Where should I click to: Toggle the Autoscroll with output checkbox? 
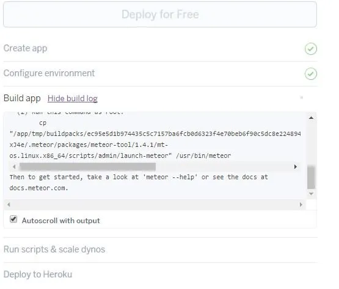pos(13,219)
